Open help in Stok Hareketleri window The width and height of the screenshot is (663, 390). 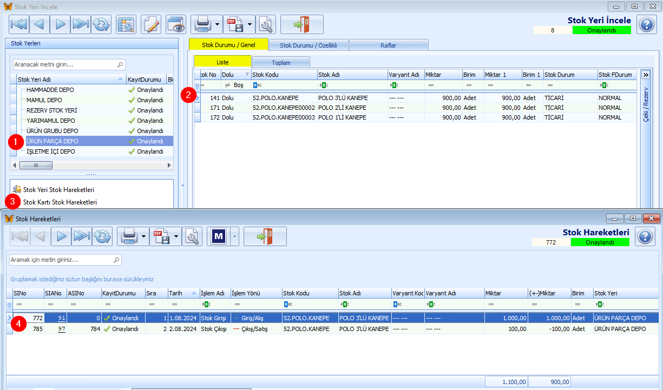644,236
